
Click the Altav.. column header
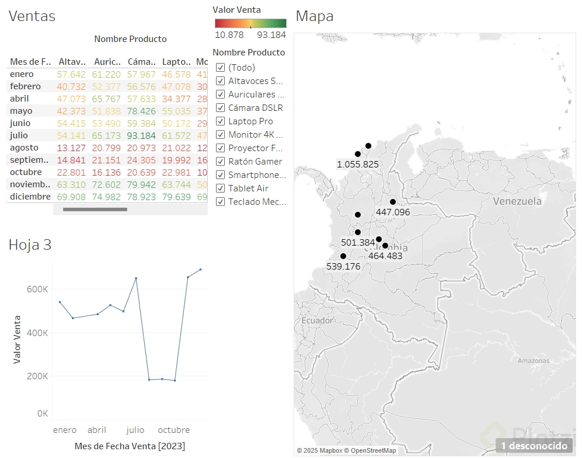pyautogui.click(x=72, y=62)
